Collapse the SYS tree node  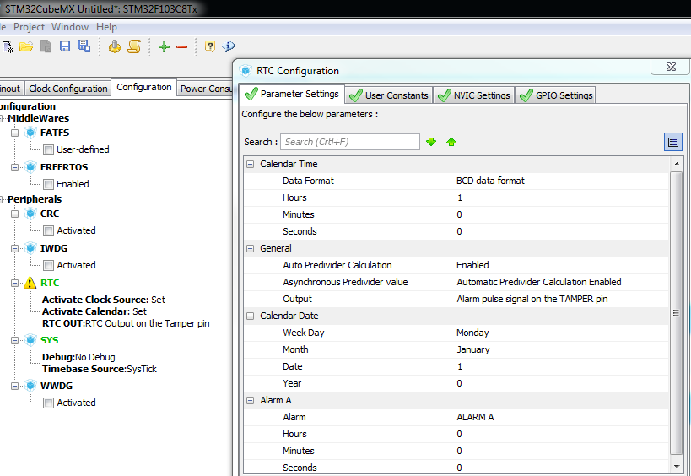14,340
